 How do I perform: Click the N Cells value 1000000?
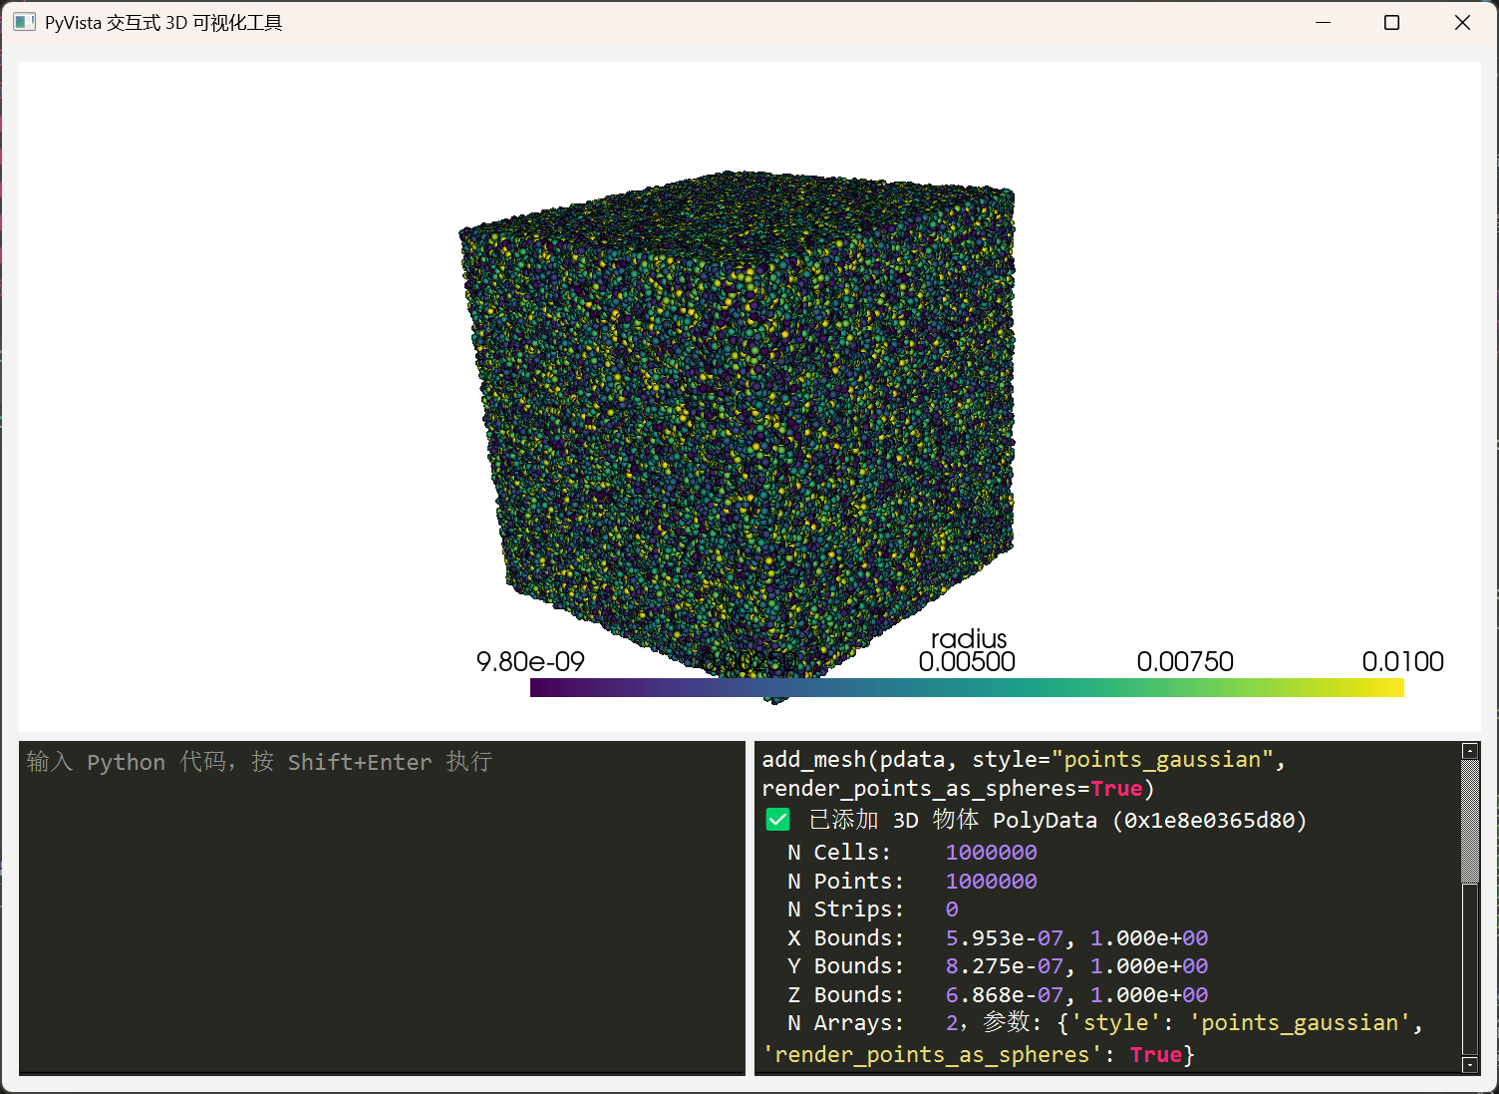click(x=991, y=853)
